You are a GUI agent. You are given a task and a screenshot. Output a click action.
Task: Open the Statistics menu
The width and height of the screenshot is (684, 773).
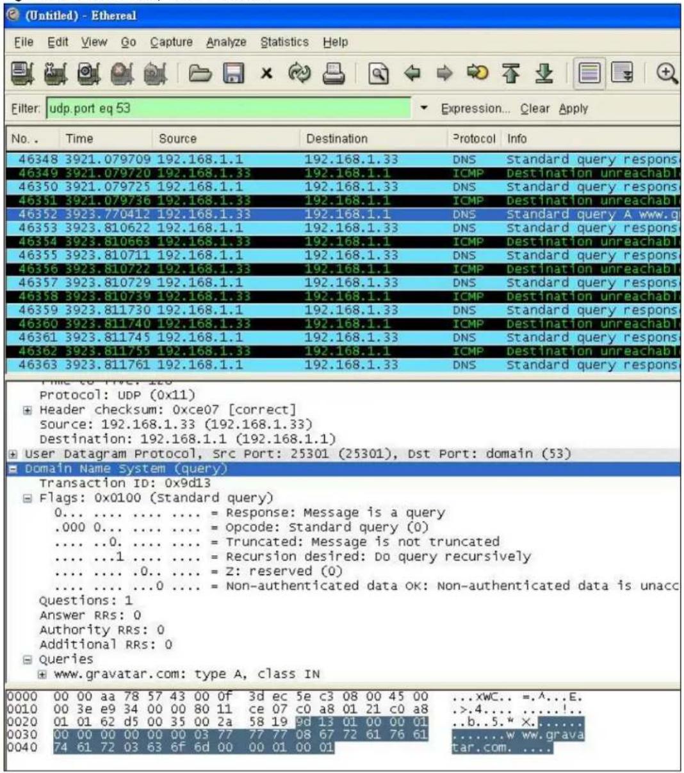coord(284,42)
